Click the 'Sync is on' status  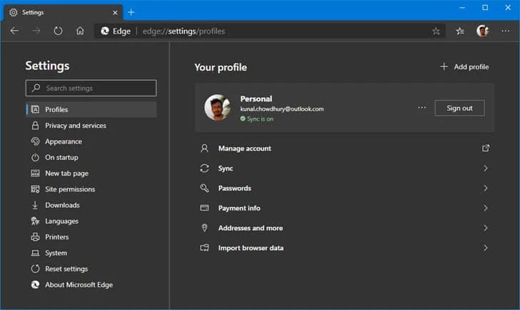(x=257, y=119)
